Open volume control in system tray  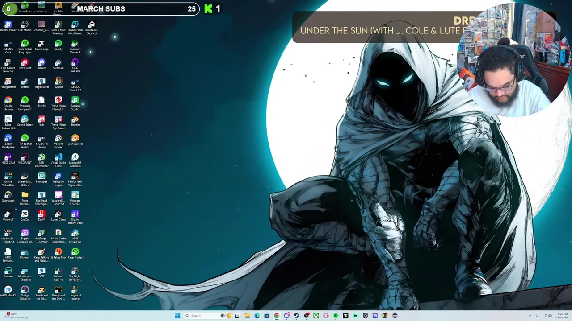[550, 316]
